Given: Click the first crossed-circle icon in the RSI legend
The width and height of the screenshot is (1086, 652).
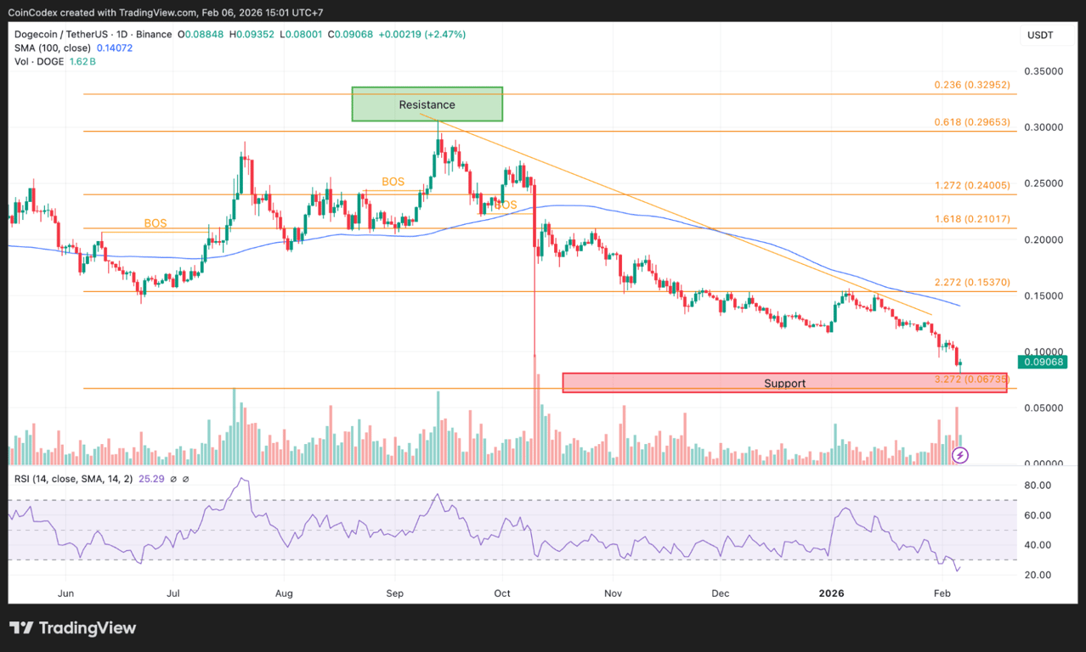Looking at the screenshot, I should click(173, 480).
